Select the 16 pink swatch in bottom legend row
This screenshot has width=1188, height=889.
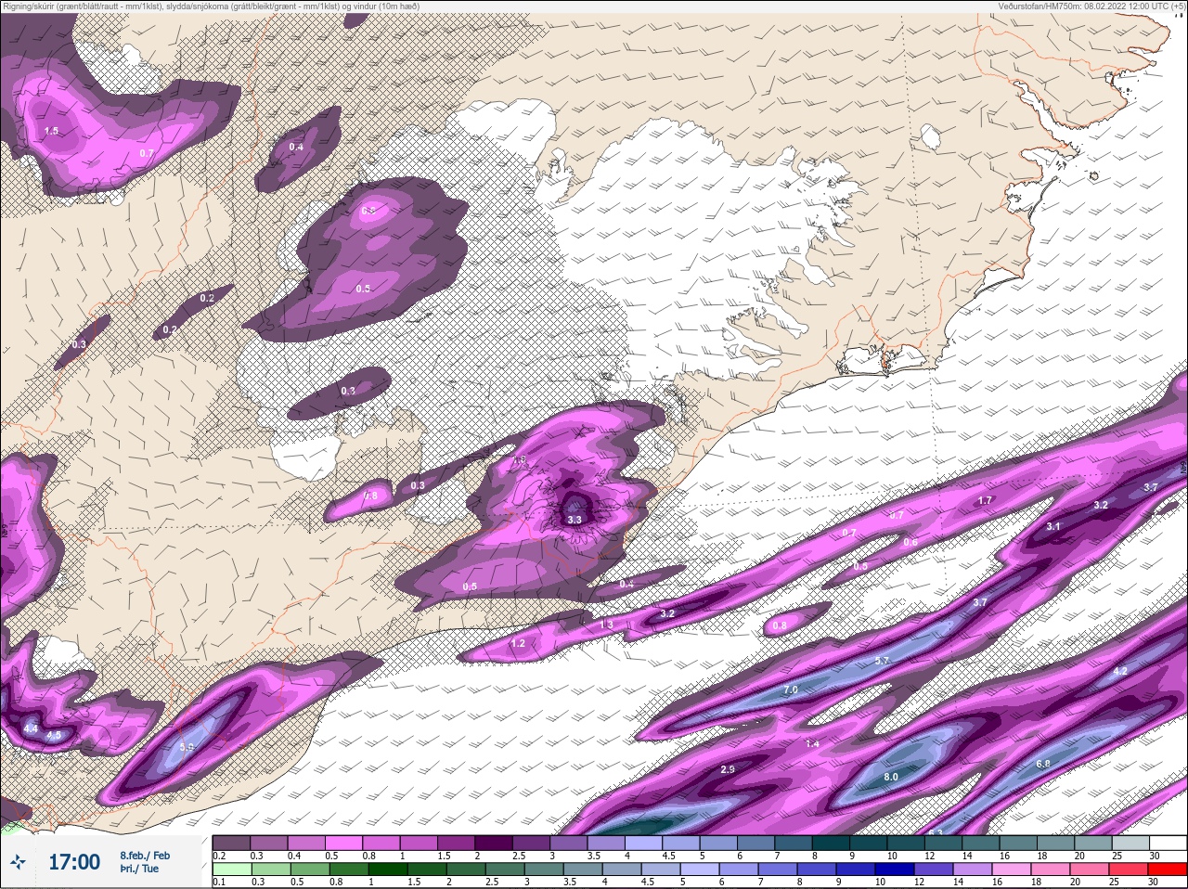coord(1013,870)
